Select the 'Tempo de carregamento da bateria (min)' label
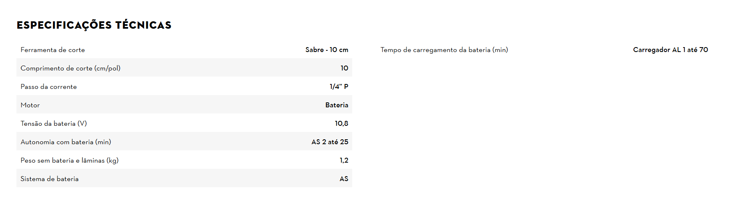748x204 pixels. (444, 50)
